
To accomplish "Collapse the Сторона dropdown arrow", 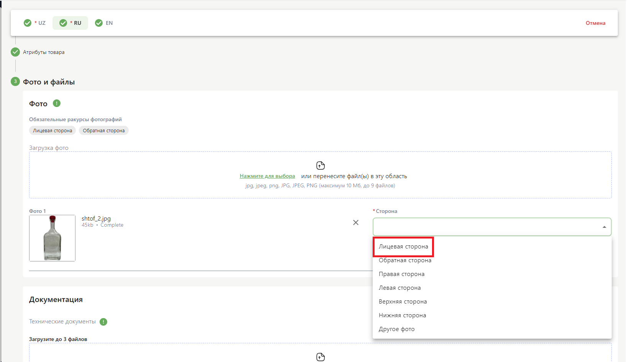I will click(x=604, y=227).
